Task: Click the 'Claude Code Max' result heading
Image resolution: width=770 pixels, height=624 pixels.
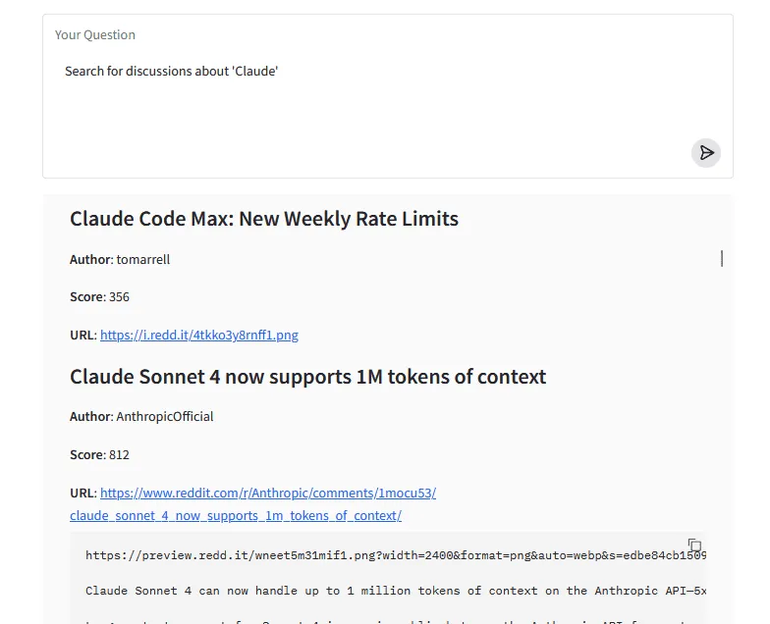Action: click(x=264, y=219)
